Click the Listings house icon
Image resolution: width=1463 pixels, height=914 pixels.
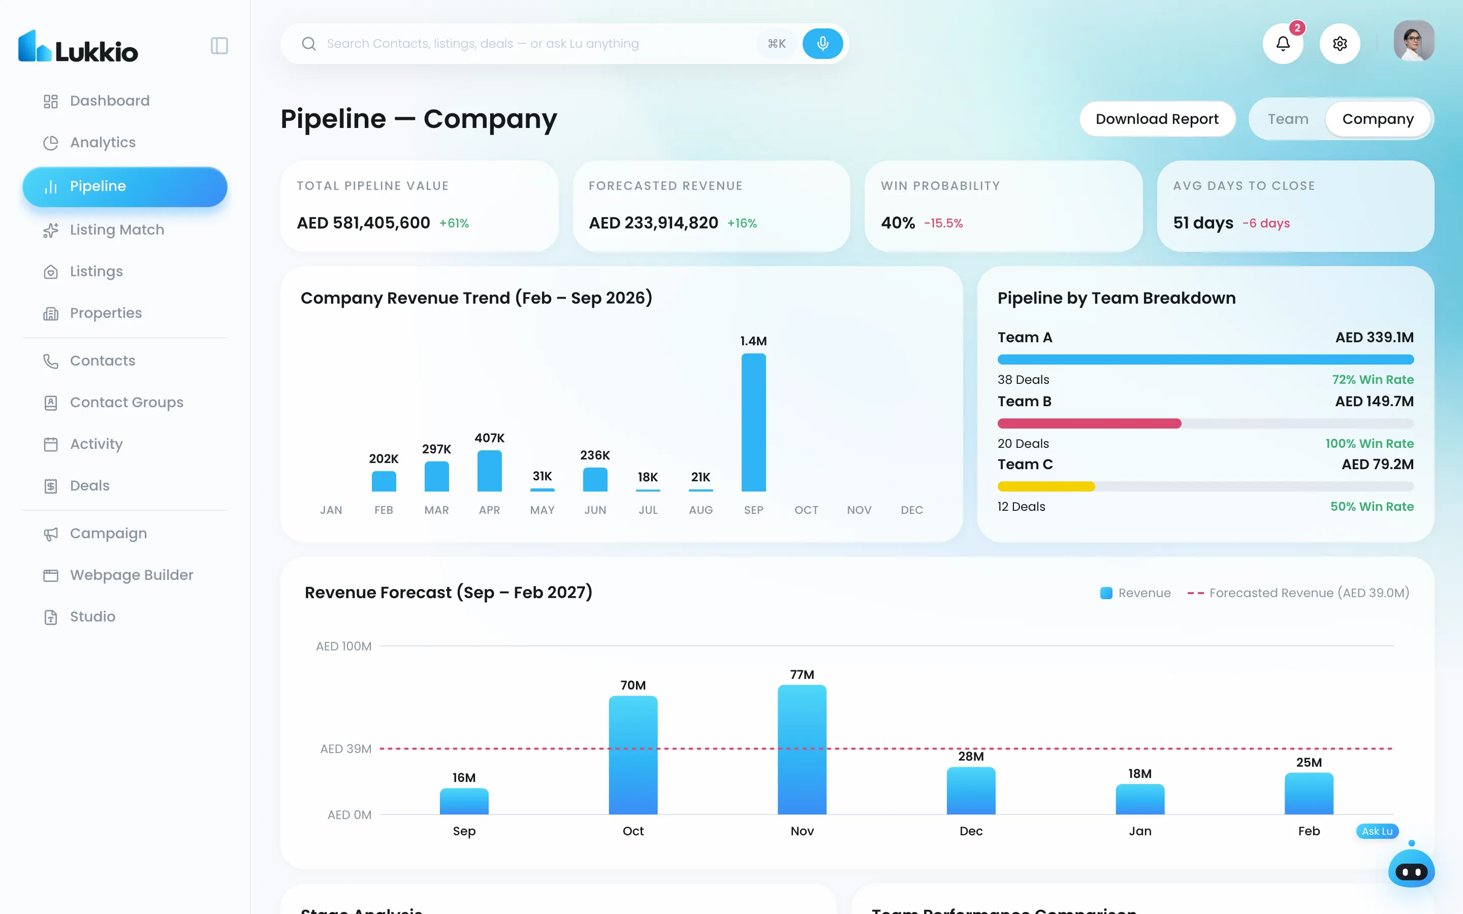pyautogui.click(x=51, y=272)
